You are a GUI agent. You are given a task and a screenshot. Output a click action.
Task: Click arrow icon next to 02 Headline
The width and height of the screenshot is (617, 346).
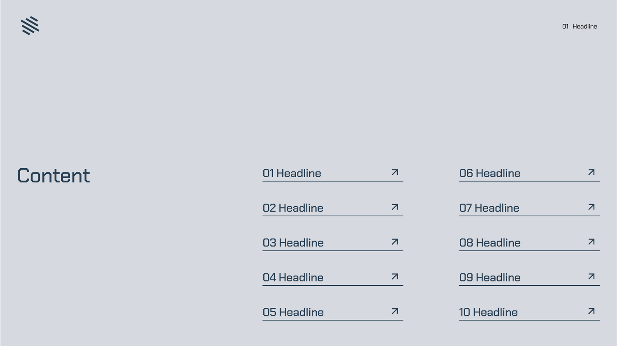395,207
